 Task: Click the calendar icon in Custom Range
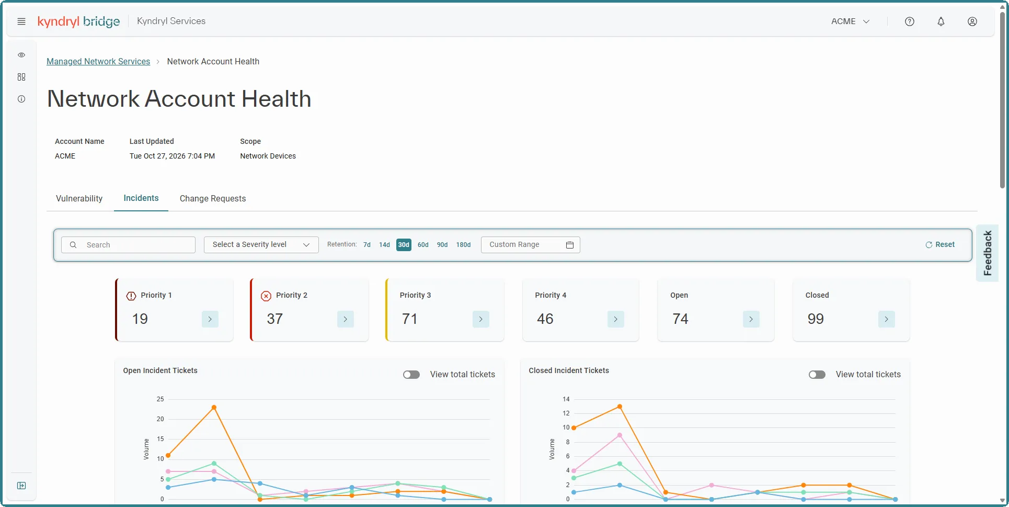coord(570,245)
